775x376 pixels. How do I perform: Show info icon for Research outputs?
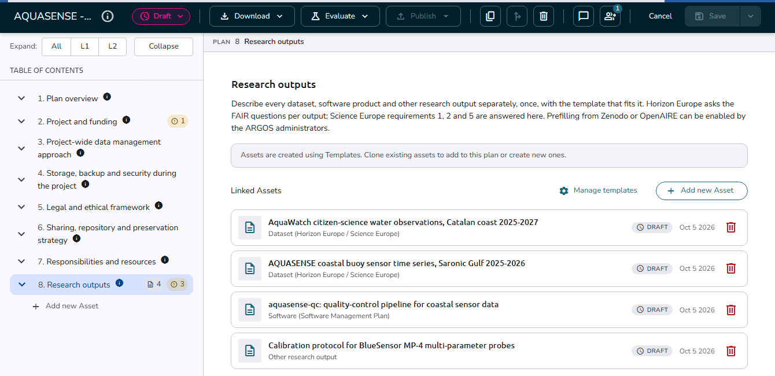click(x=119, y=283)
